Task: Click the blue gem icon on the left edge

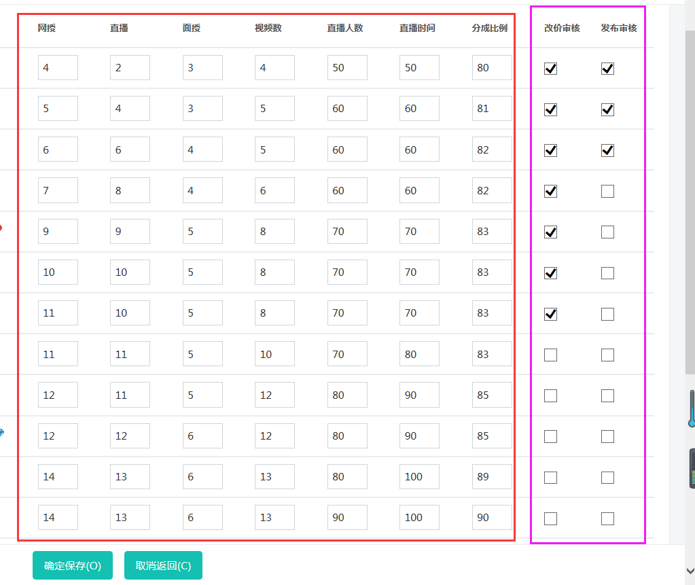Action: 3,431
